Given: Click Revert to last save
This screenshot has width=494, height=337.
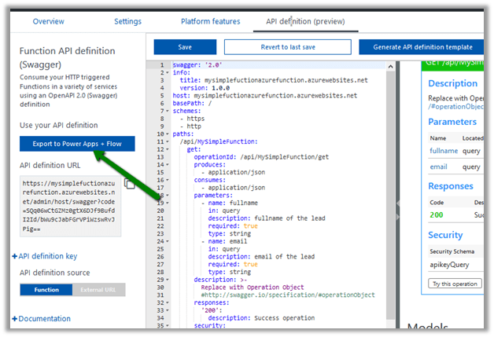Looking at the screenshot, I should coord(286,47).
